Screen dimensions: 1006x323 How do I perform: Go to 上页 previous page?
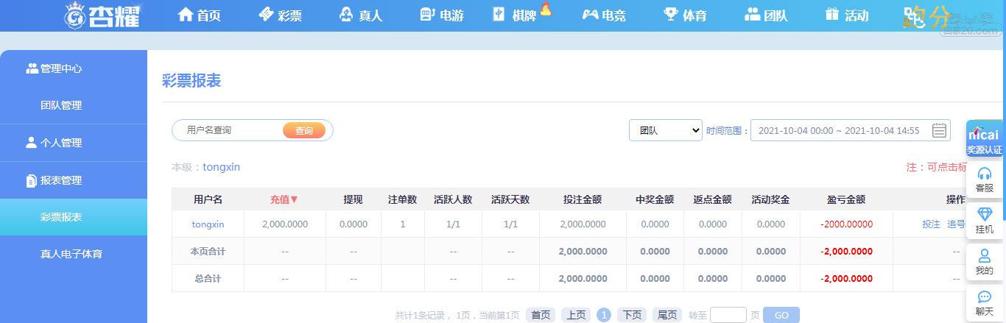(576, 315)
